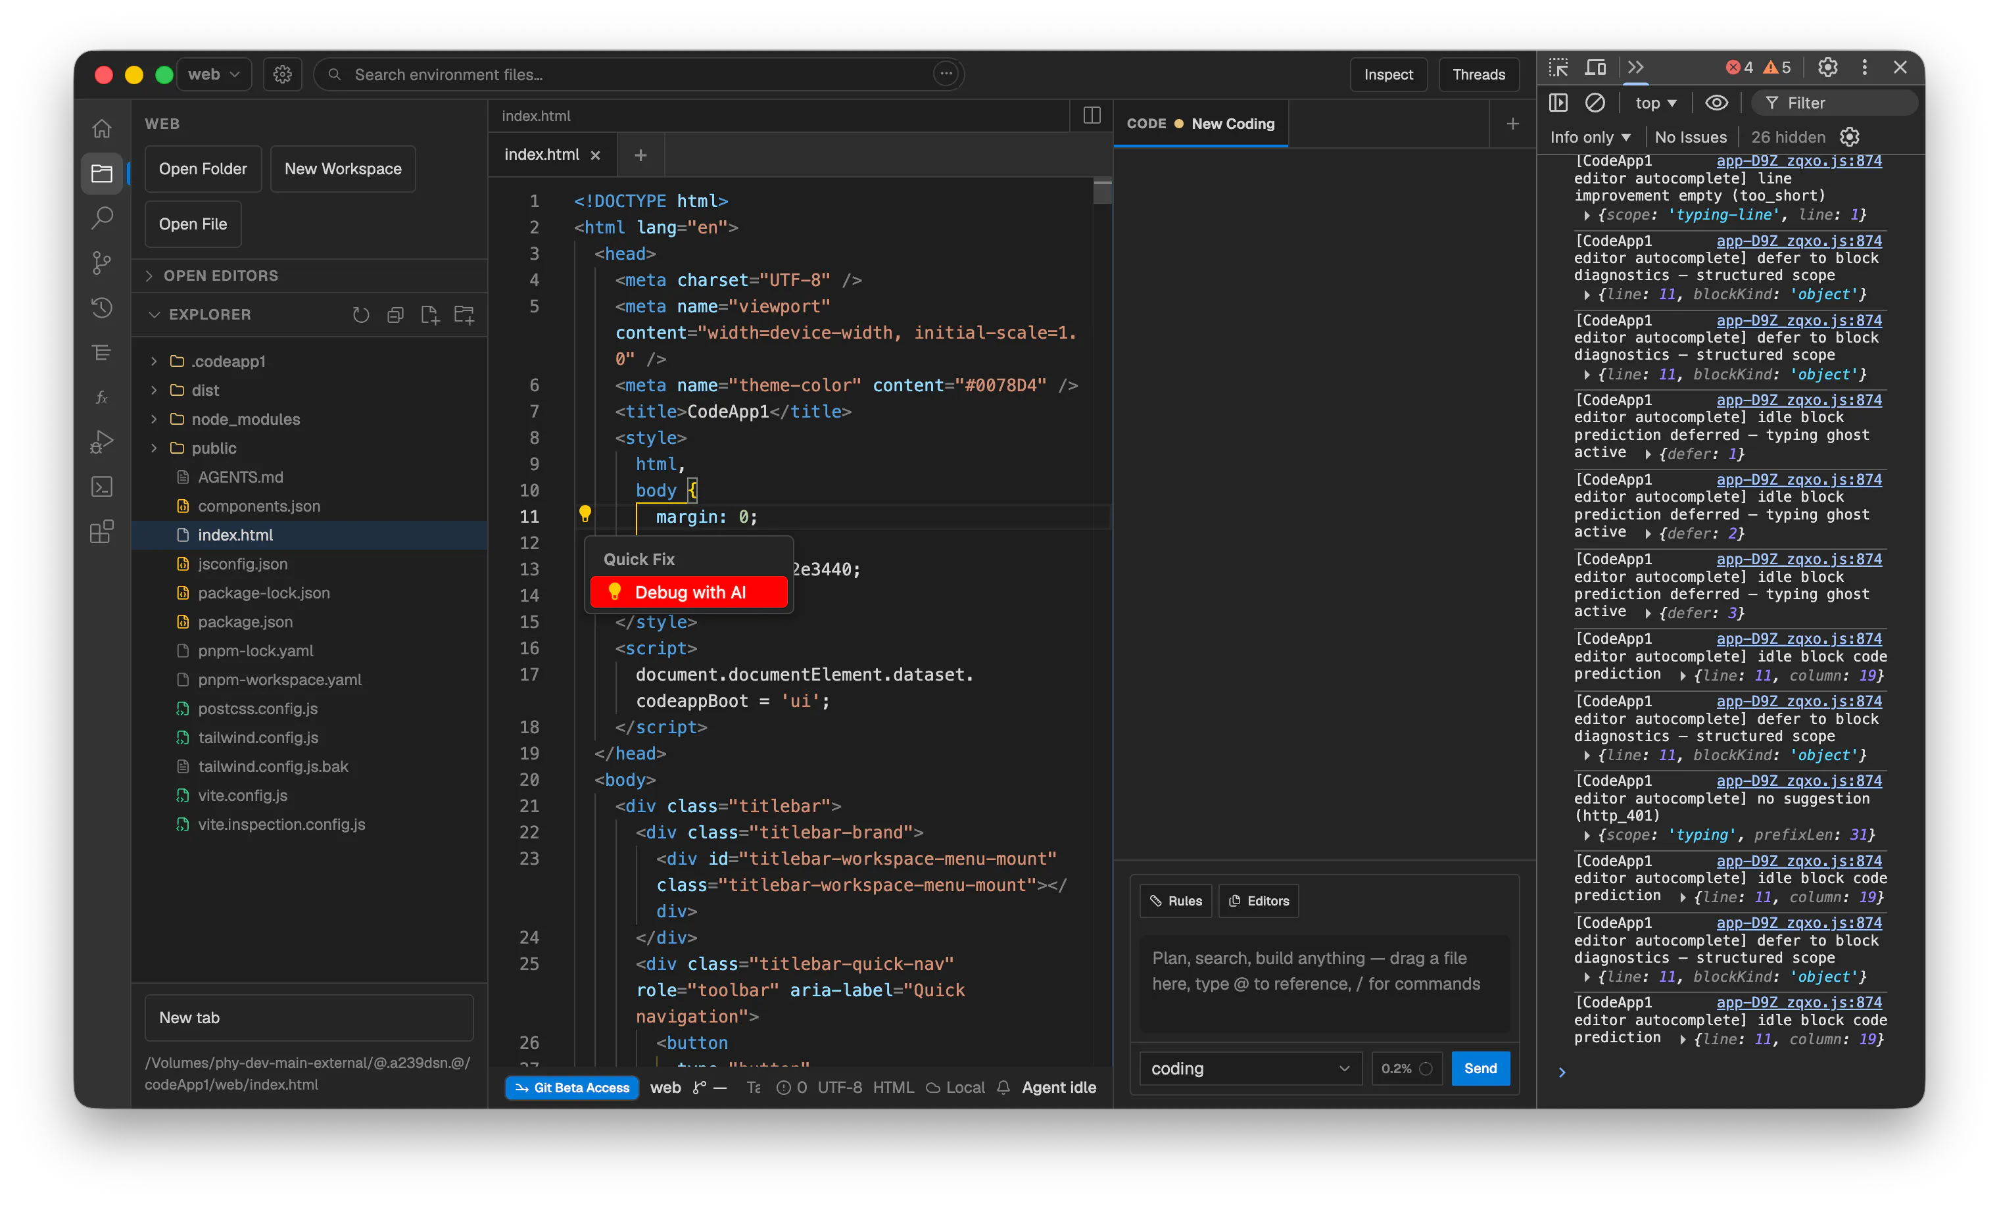Viewport: 1999px width, 1206px height.
Task: Open the Home icon in activity bar
Action: click(101, 128)
